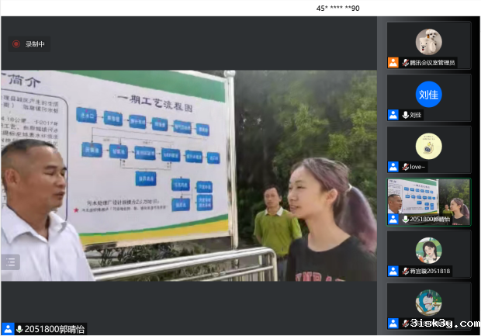Click the 2051800郭晴怡 name label at bottom-left
This screenshot has height=336, width=481.
click(x=54, y=329)
